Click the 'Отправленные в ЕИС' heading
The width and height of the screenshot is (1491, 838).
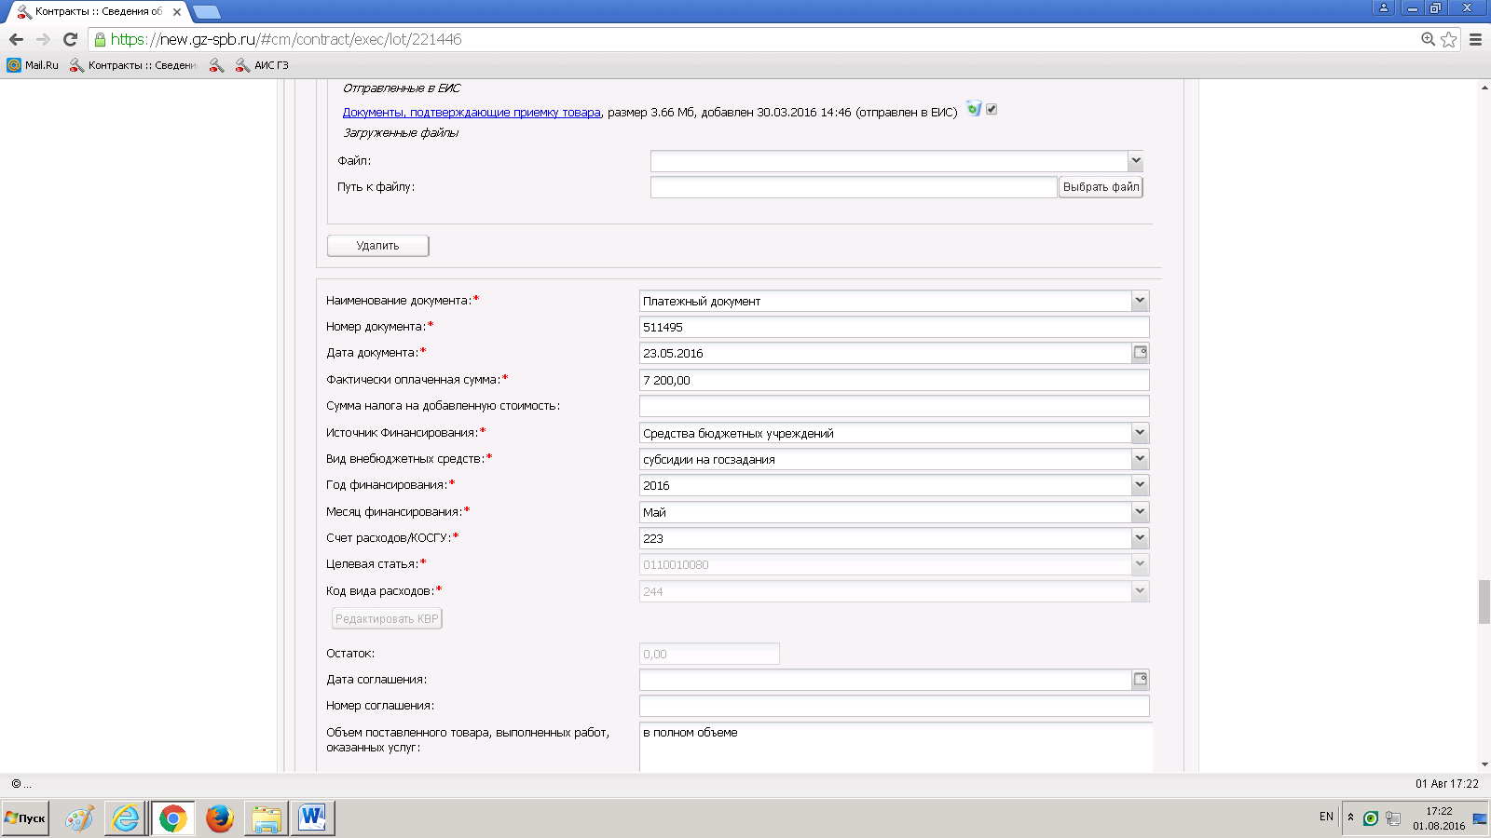tap(402, 88)
